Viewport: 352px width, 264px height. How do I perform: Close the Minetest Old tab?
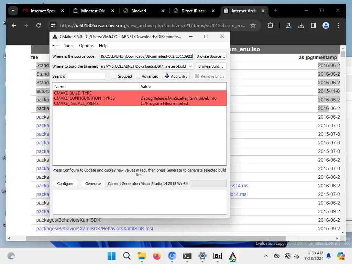tap(113, 11)
